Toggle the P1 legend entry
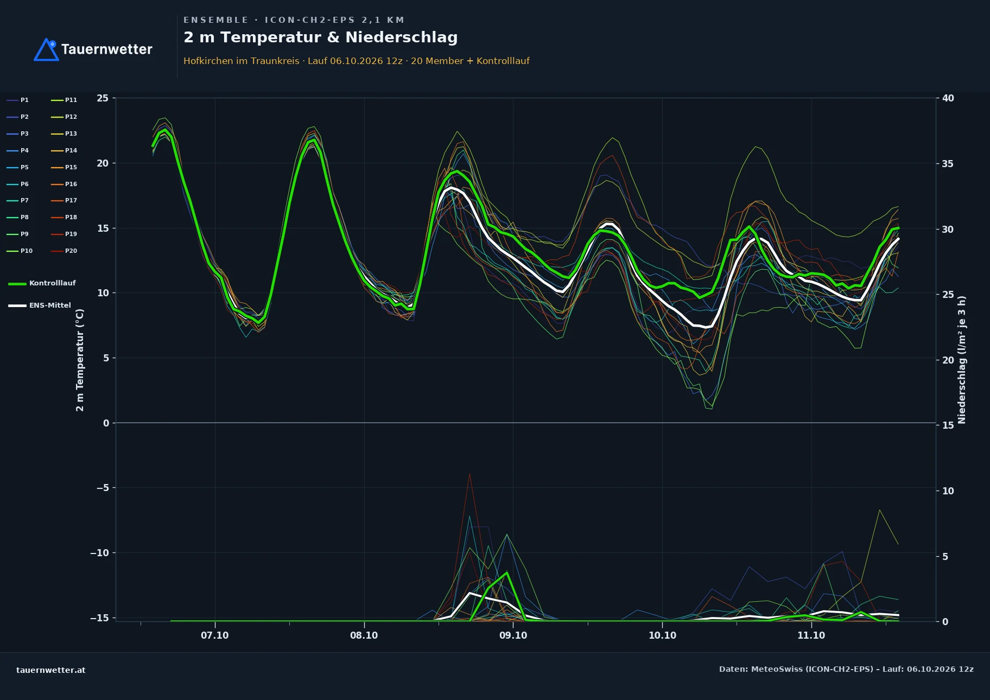Screen dimensions: 990x700 17,100
